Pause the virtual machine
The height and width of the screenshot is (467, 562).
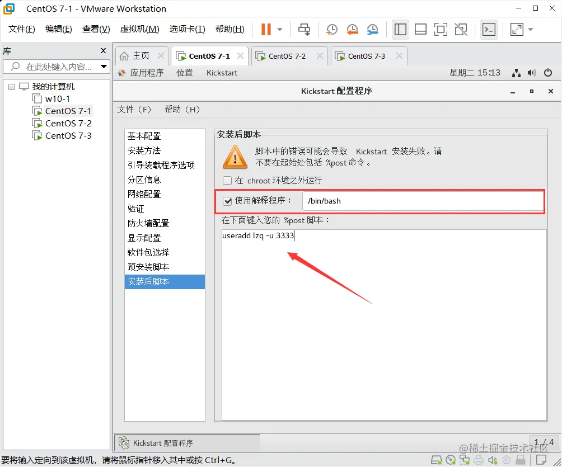click(x=266, y=30)
